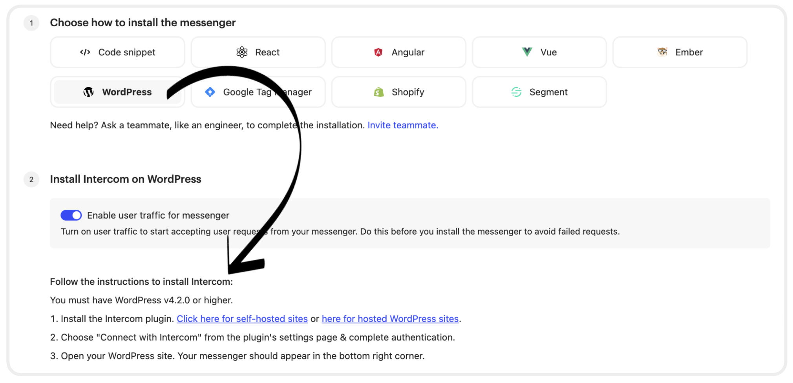The width and height of the screenshot is (793, 383).
Task: Open the self-hosted sites plugin link
Action: (242, 319)
